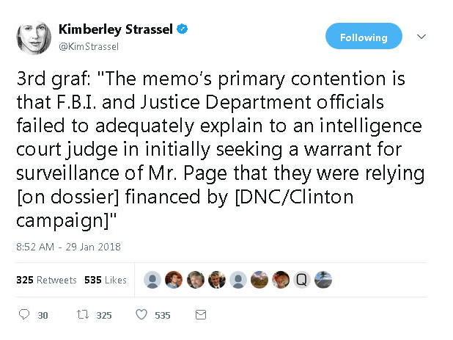The height and width of the screenshot is (340, 453).
Task: Toggle the Following button to unfollow
Action: (x=364, y=37)
